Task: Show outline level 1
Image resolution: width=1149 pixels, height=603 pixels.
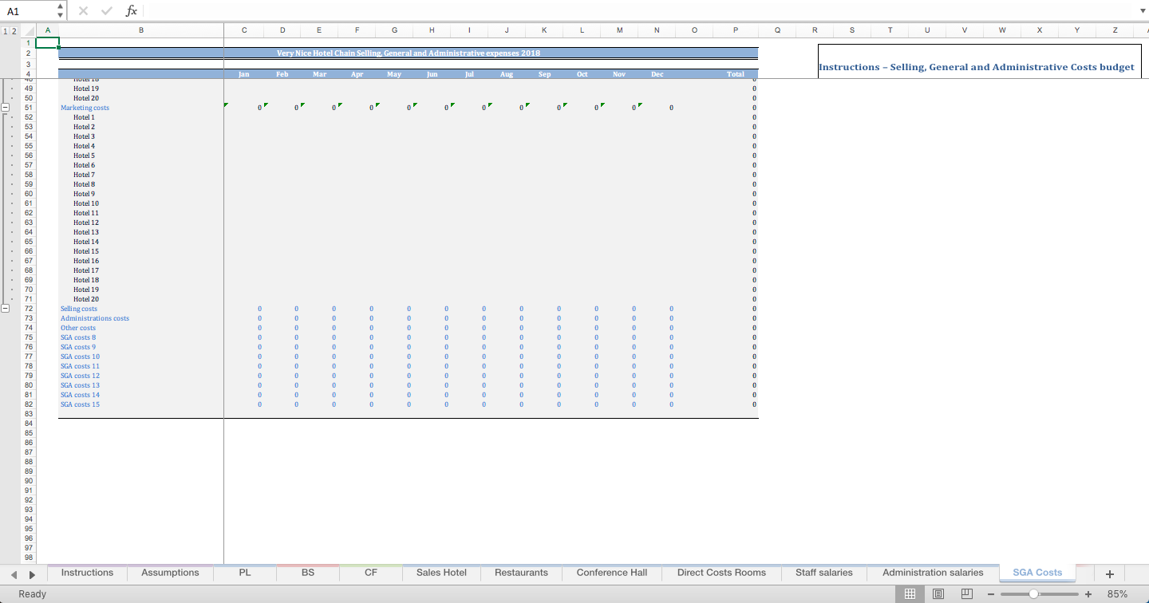Action: click(x=5, y=30)
